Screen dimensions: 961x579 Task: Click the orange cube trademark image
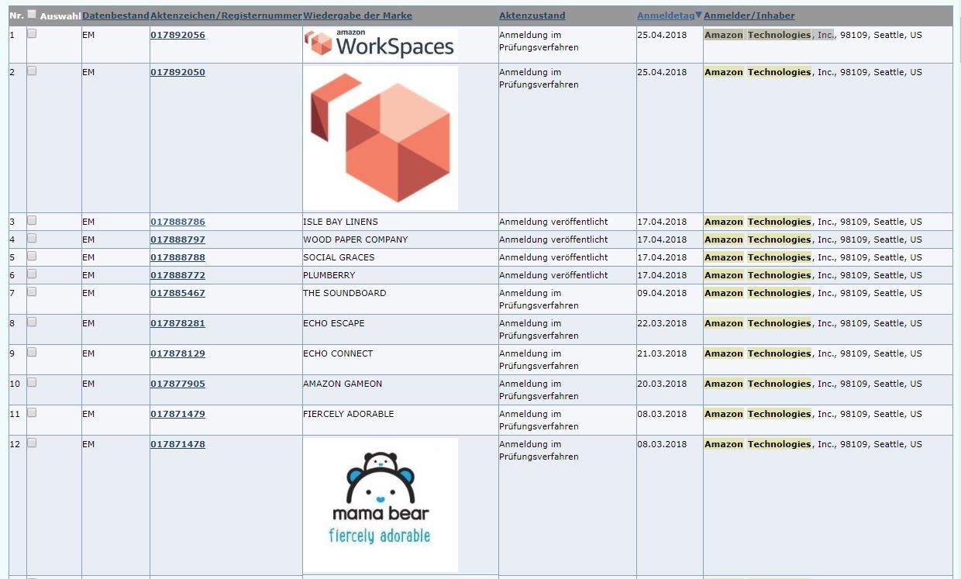381,138
